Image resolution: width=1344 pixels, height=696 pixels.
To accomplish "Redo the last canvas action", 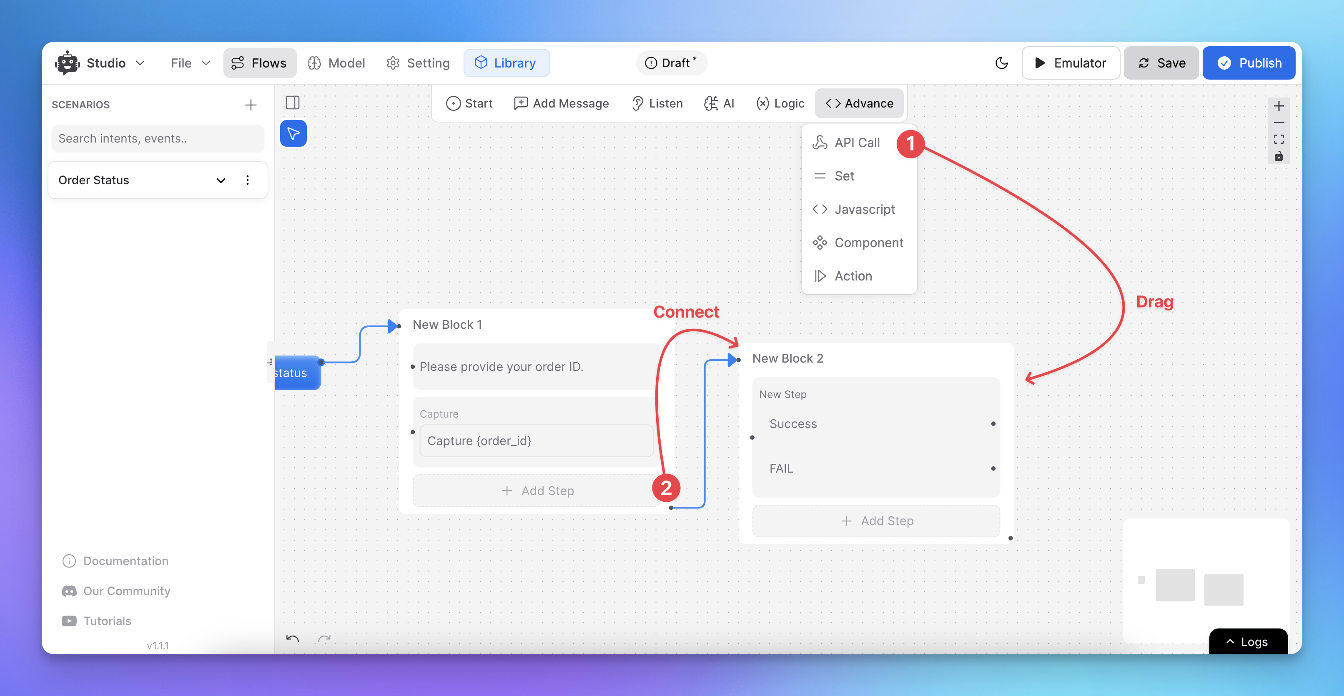I will pos(324,638).
